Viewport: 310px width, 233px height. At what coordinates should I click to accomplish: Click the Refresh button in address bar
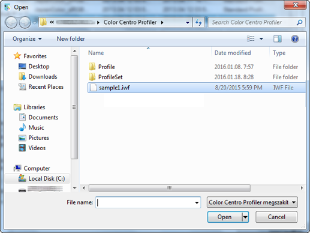[x=198, y=22]
